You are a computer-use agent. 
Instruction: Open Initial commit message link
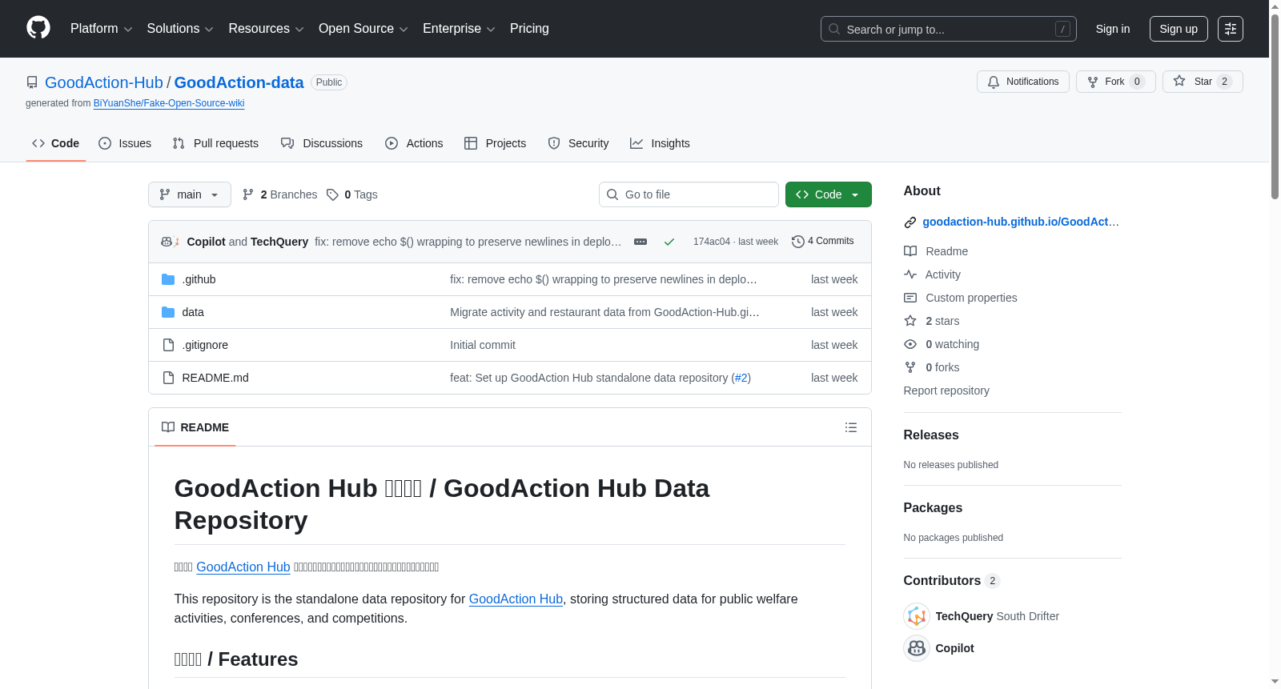[483, 345]
